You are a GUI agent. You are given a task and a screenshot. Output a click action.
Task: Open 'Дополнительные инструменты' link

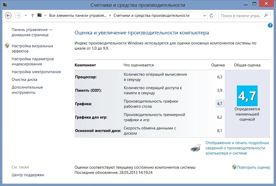pos(27,90)
